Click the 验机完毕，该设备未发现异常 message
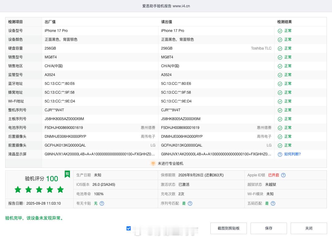 pos(34,218)
